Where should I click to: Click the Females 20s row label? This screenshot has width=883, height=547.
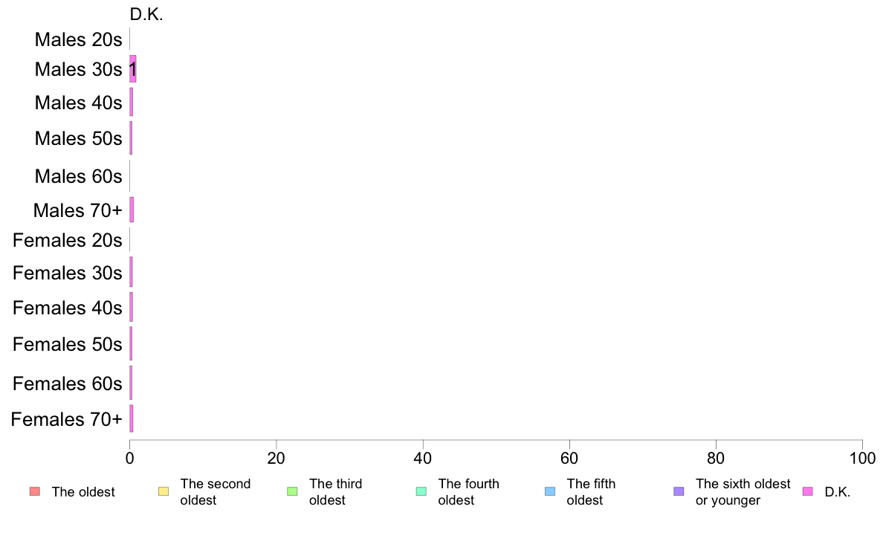tap(67, 240)
